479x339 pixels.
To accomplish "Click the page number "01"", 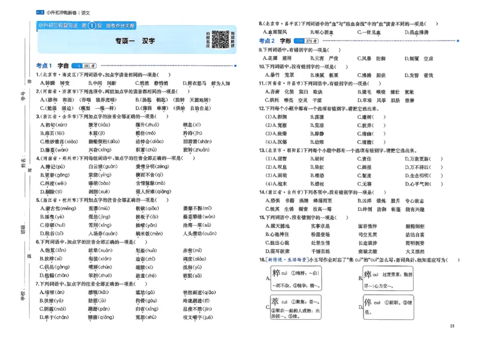I will [x=452, y=326].
